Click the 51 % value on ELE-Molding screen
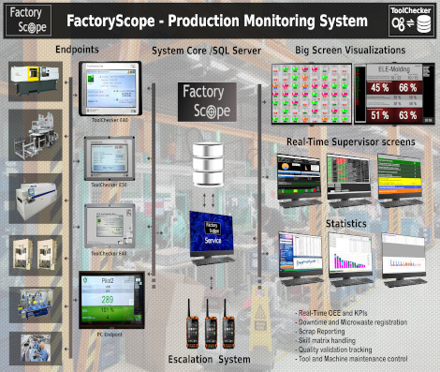The width and height of the screenshot is (440, 372). coord(380,115)
